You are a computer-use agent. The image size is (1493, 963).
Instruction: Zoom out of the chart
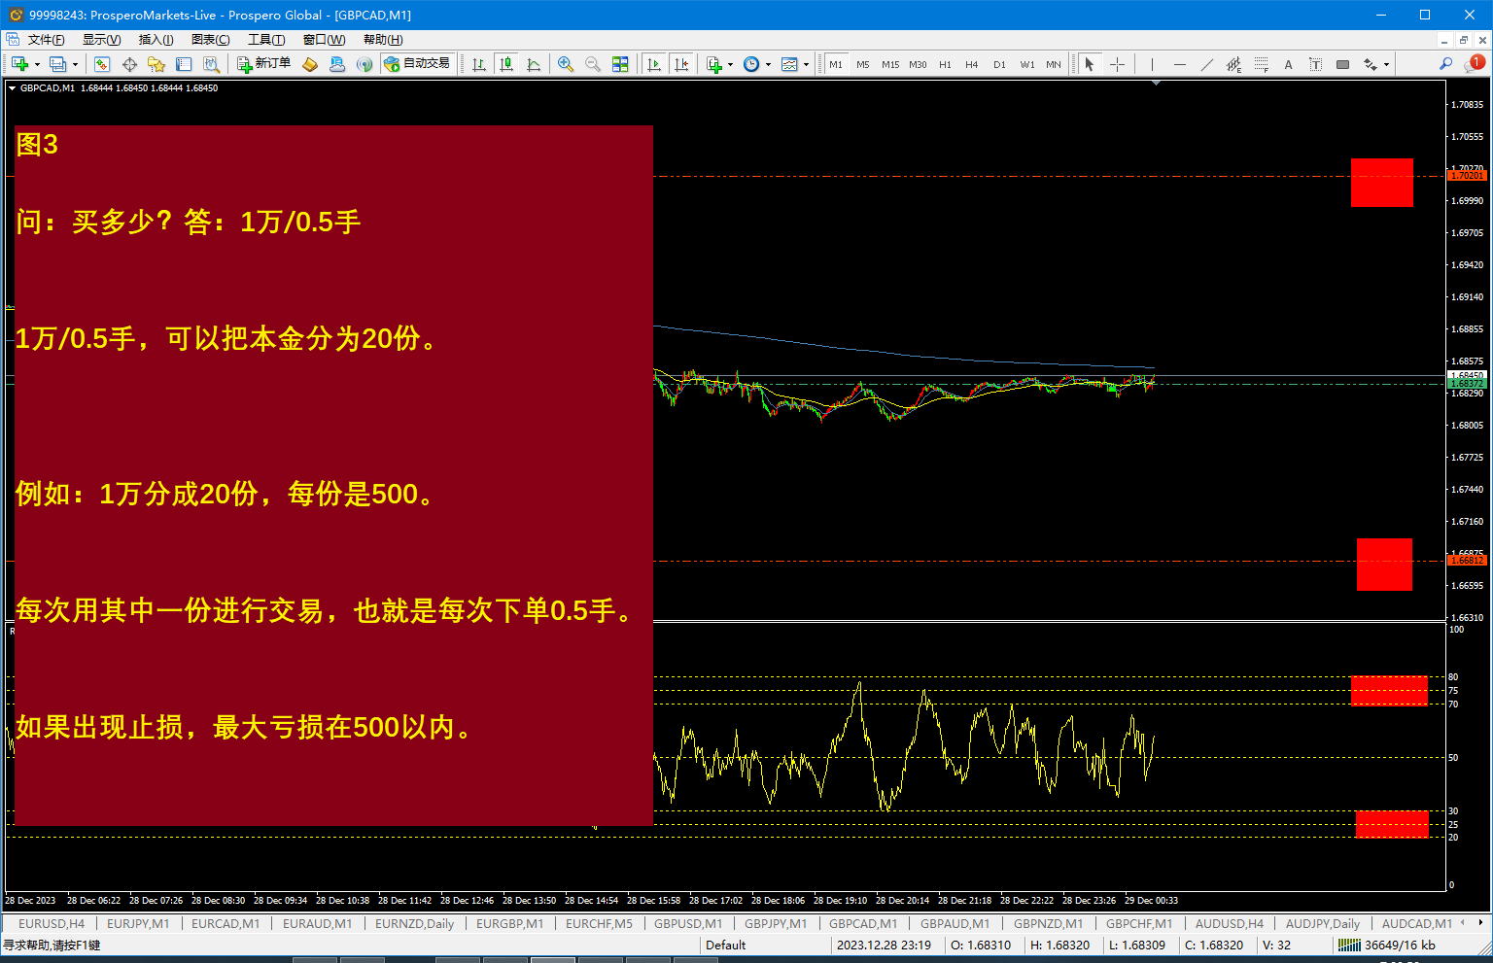point(591,64)
